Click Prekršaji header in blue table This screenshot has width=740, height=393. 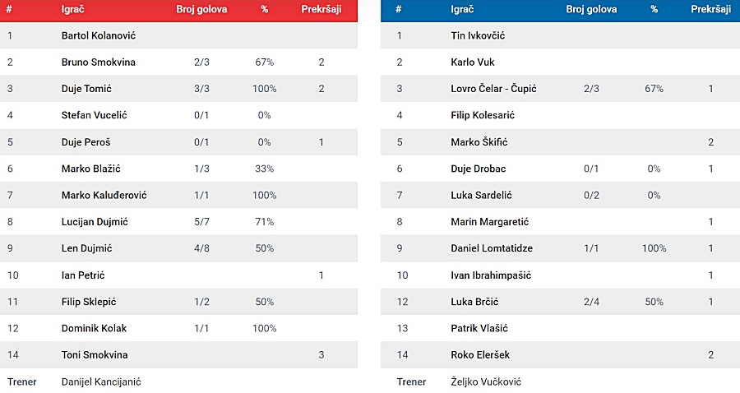(710, 9)
